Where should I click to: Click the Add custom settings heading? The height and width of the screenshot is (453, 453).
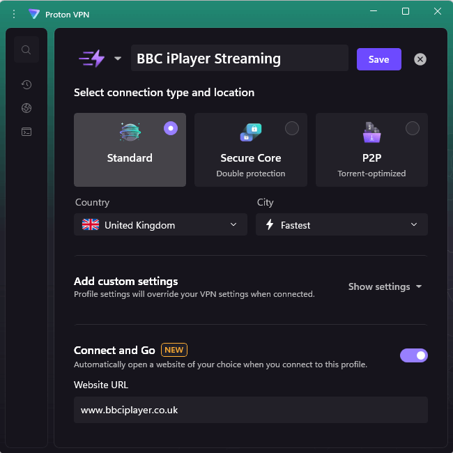pyautogui.click(x=126, y=281)
